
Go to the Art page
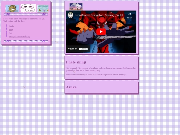(x=10, y=33)
